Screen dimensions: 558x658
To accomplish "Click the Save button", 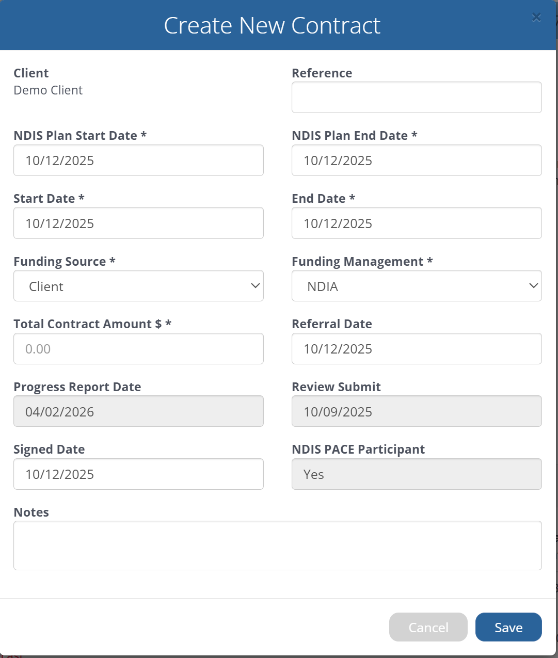I will 508,627.
